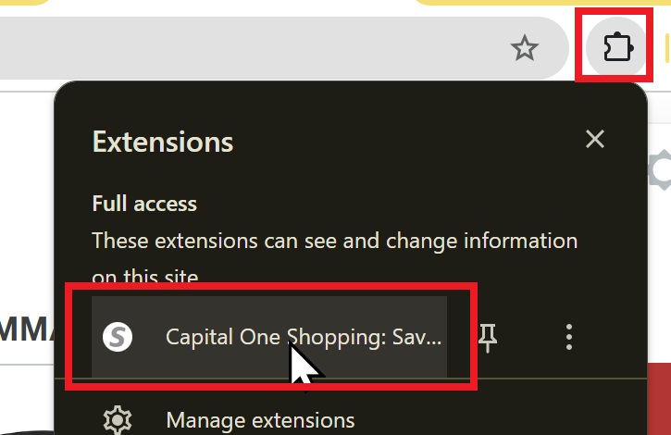The height and width of the screenshot is (435, 671).
Task: Click the Capital One Shopping S logo
Action: pos(118,337)
